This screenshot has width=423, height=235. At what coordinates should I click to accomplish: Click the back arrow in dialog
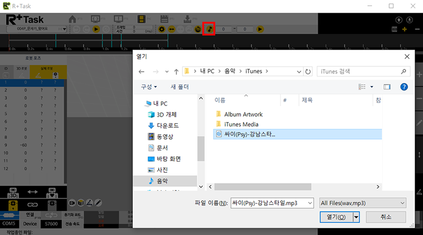pyautogui.click(x=141, y=71)
